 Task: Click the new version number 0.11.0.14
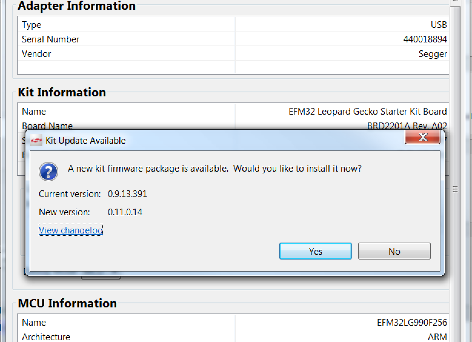pos(125,212)
